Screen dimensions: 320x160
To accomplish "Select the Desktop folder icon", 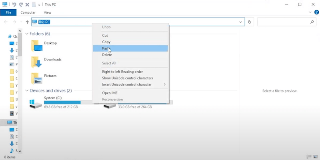I will click(x=36, y=46).
